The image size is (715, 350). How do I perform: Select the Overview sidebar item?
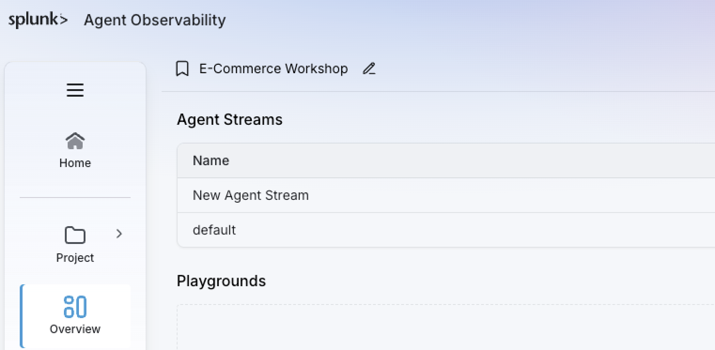coord(75,315)
